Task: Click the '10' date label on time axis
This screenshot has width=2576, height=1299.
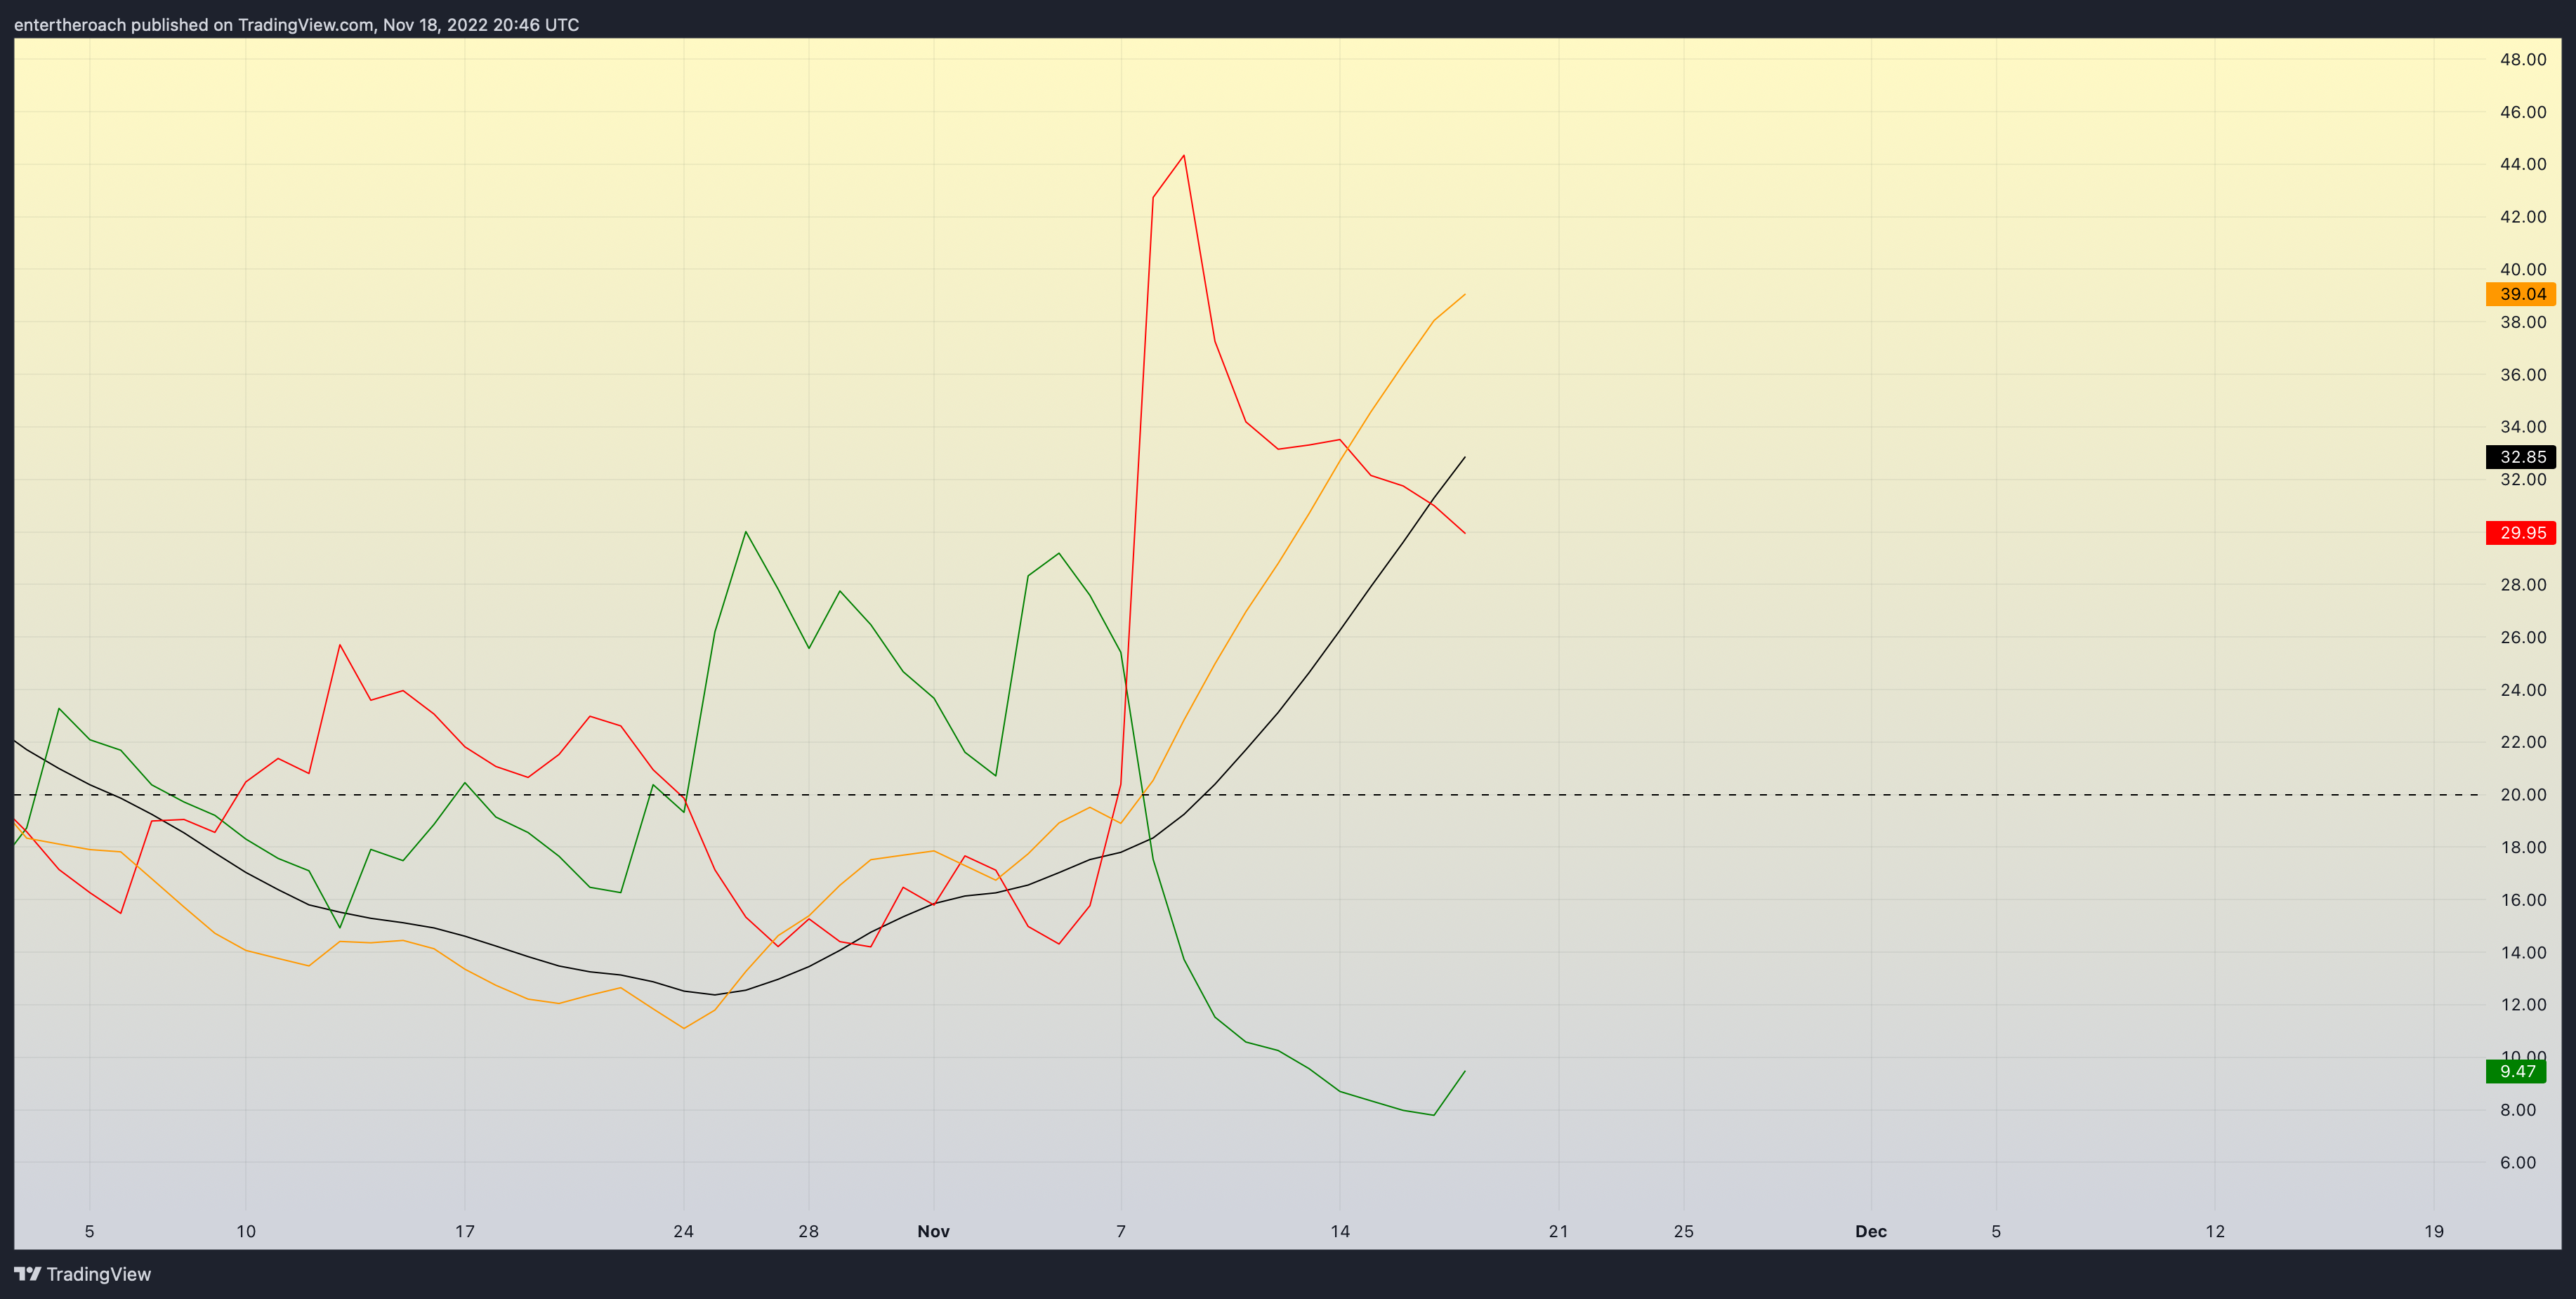Action: [246, 1232]
